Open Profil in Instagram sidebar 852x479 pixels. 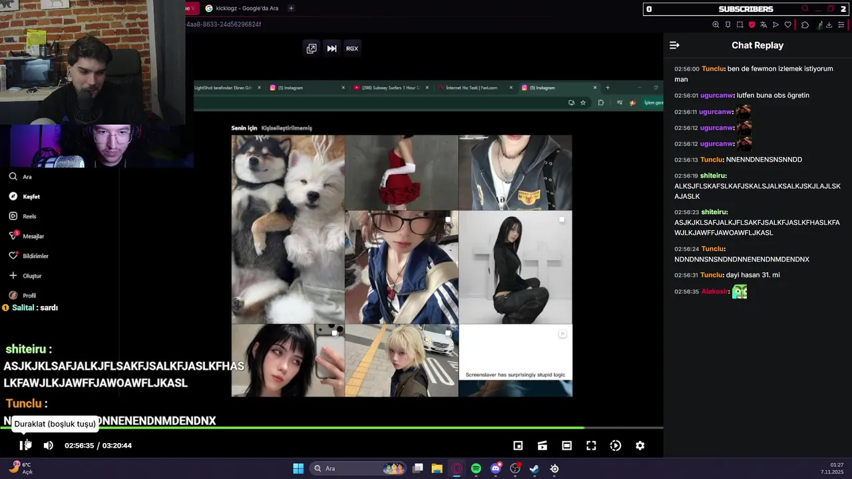point(22,295)
